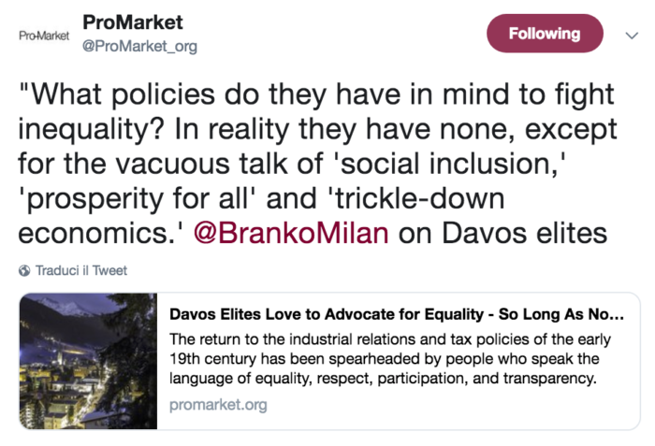Expand the tweet options chevron
This screenshot has width=655, height=446.
(x=631, y=35)
